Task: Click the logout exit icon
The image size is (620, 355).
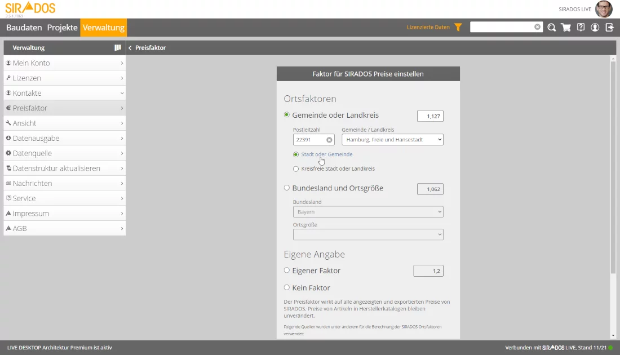Action: [609, 27]
